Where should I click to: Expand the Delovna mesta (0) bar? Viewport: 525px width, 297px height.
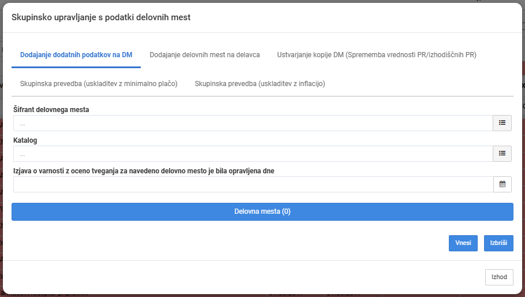pos(262,211)
